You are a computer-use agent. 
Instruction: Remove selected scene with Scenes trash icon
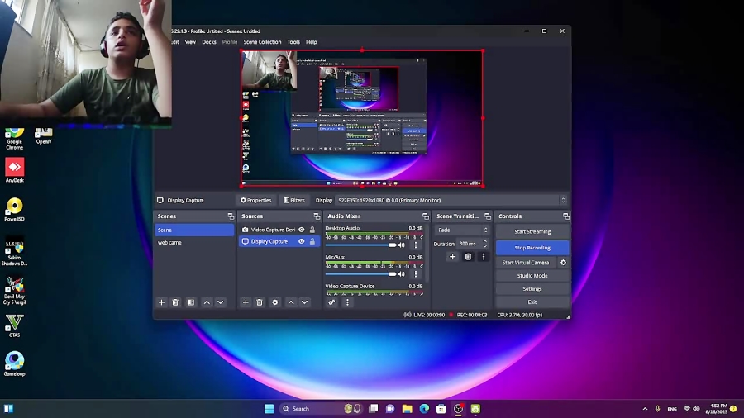[x=175, y=302]
